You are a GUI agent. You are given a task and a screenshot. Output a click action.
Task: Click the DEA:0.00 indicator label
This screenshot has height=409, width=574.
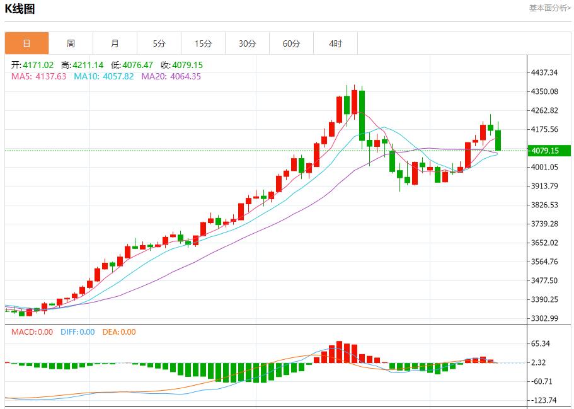click(119, 332)
